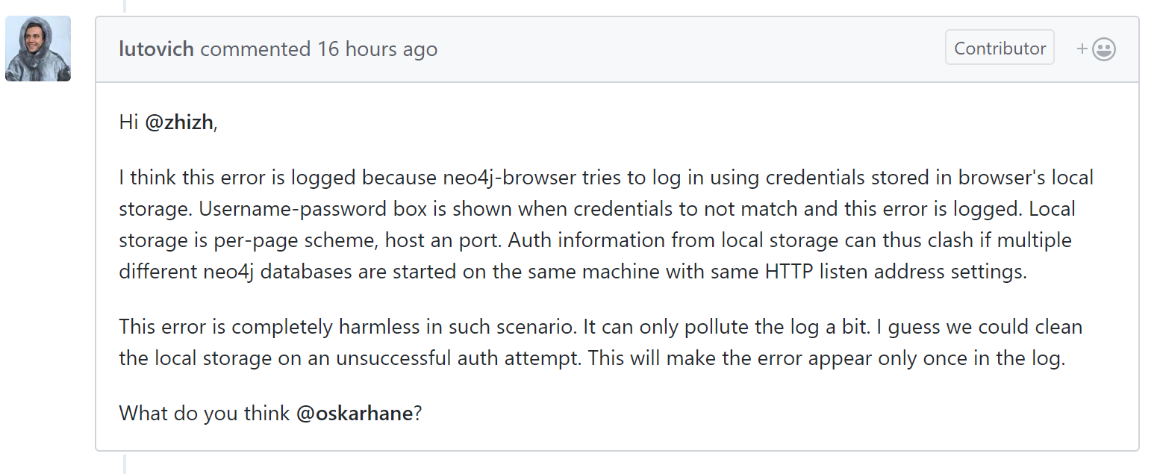
Task: Open the lutovich username profile link
Action: click(x=157, y=49)
